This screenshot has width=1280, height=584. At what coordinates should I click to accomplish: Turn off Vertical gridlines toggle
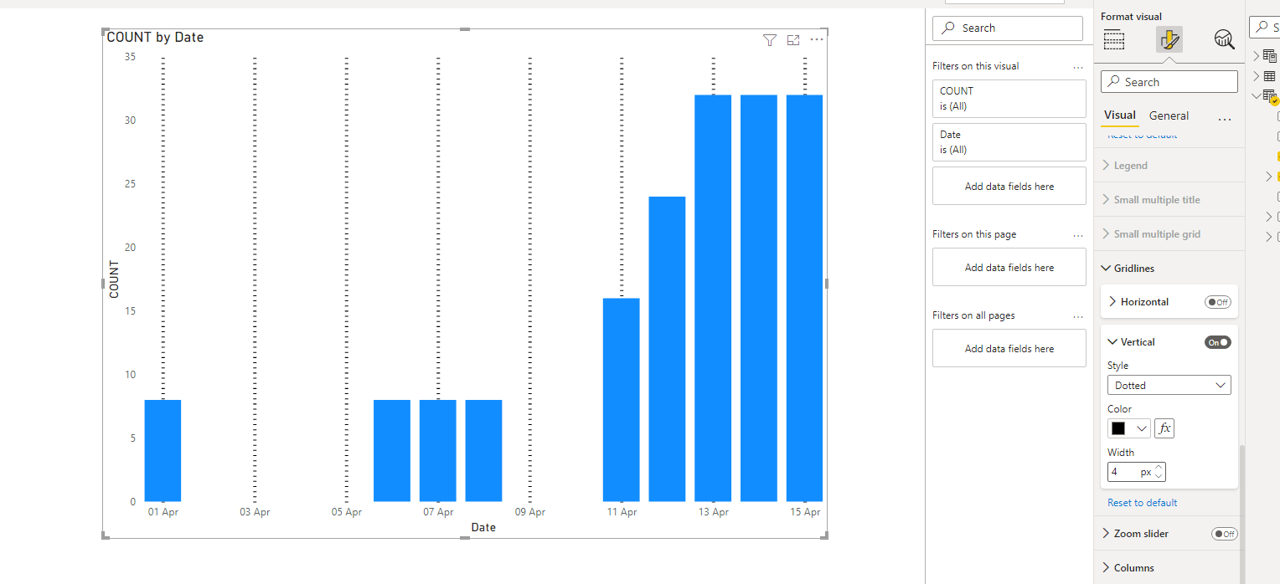(1218, 342)
